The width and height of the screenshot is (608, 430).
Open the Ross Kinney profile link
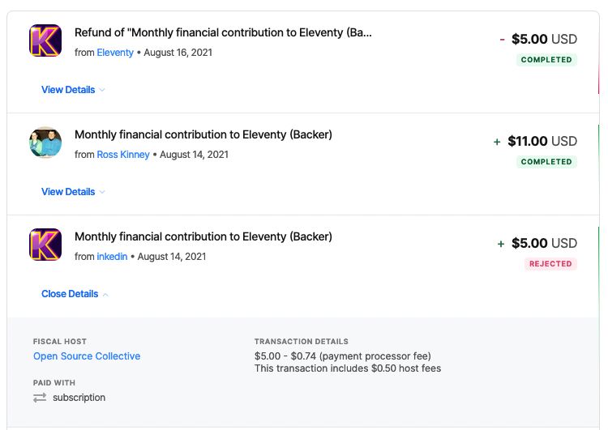click(123, 155)
